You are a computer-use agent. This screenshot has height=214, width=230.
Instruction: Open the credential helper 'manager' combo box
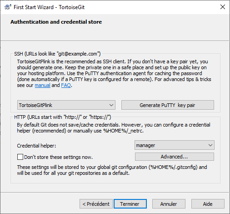point(175,145)
